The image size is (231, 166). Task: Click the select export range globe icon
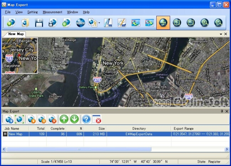click(x=20, y=119)
